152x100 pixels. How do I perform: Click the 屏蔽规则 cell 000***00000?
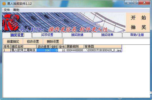pyautogui.click(x=75, y=50)
